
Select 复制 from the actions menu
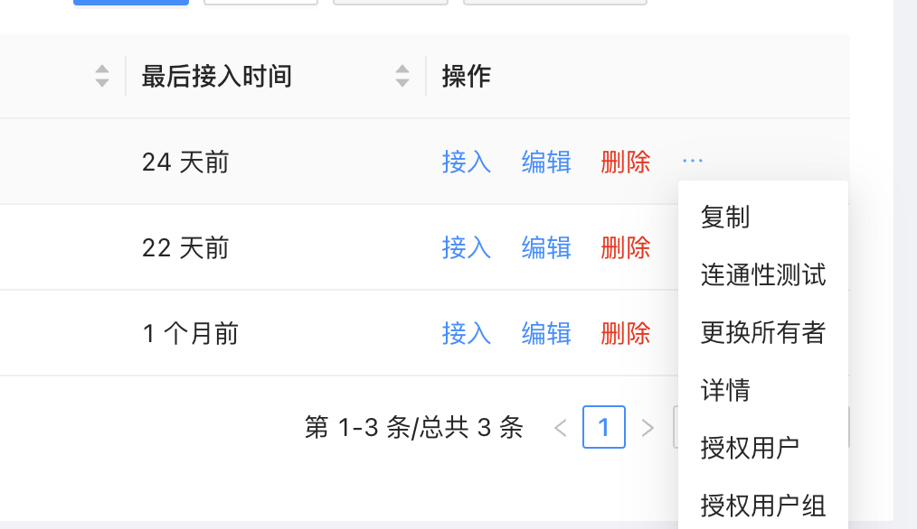723,217
